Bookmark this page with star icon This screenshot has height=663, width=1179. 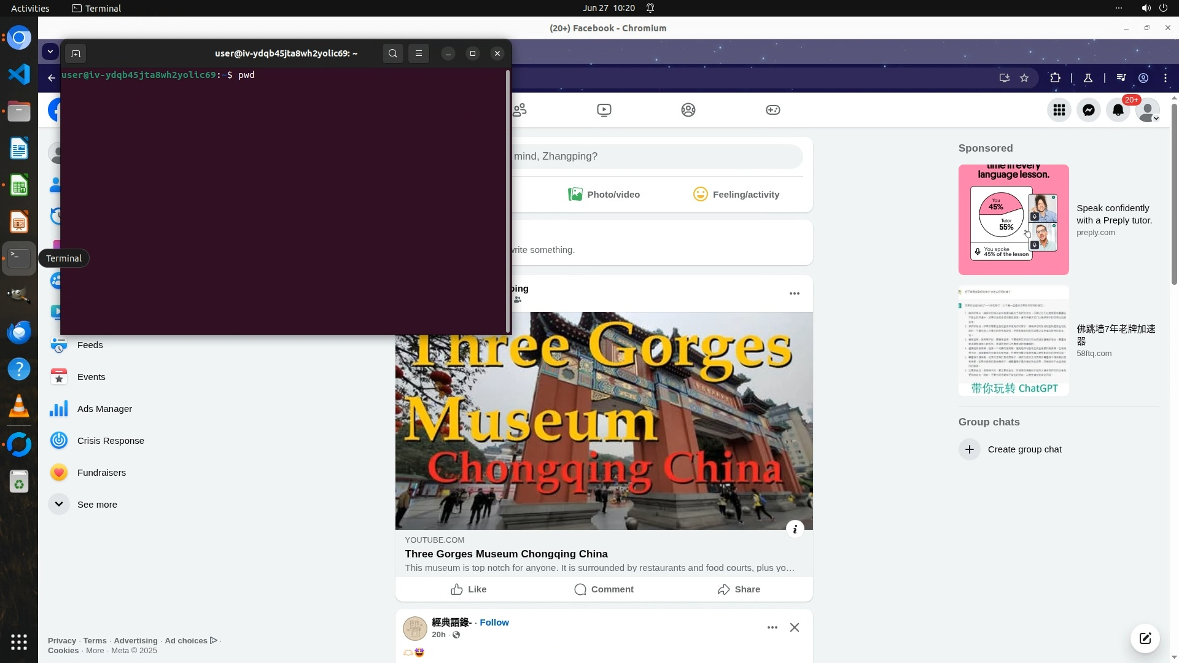tap(1024, 78)
